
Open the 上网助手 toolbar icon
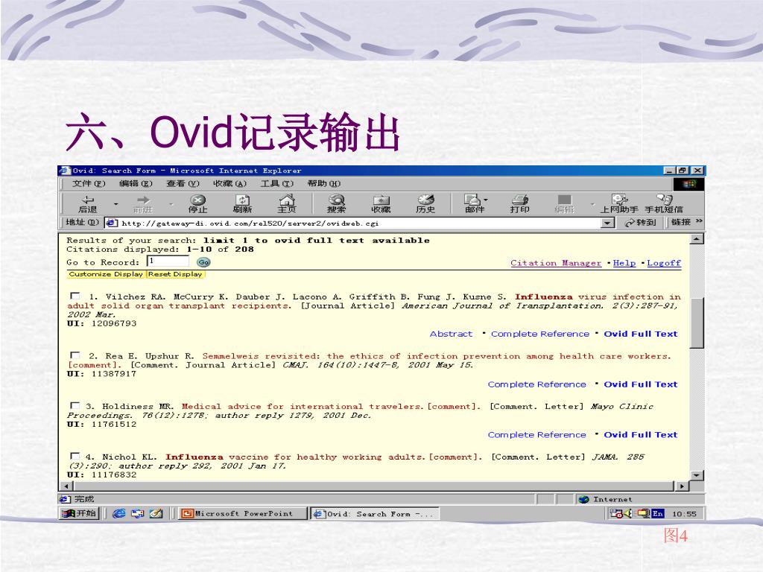coord(619,204)
